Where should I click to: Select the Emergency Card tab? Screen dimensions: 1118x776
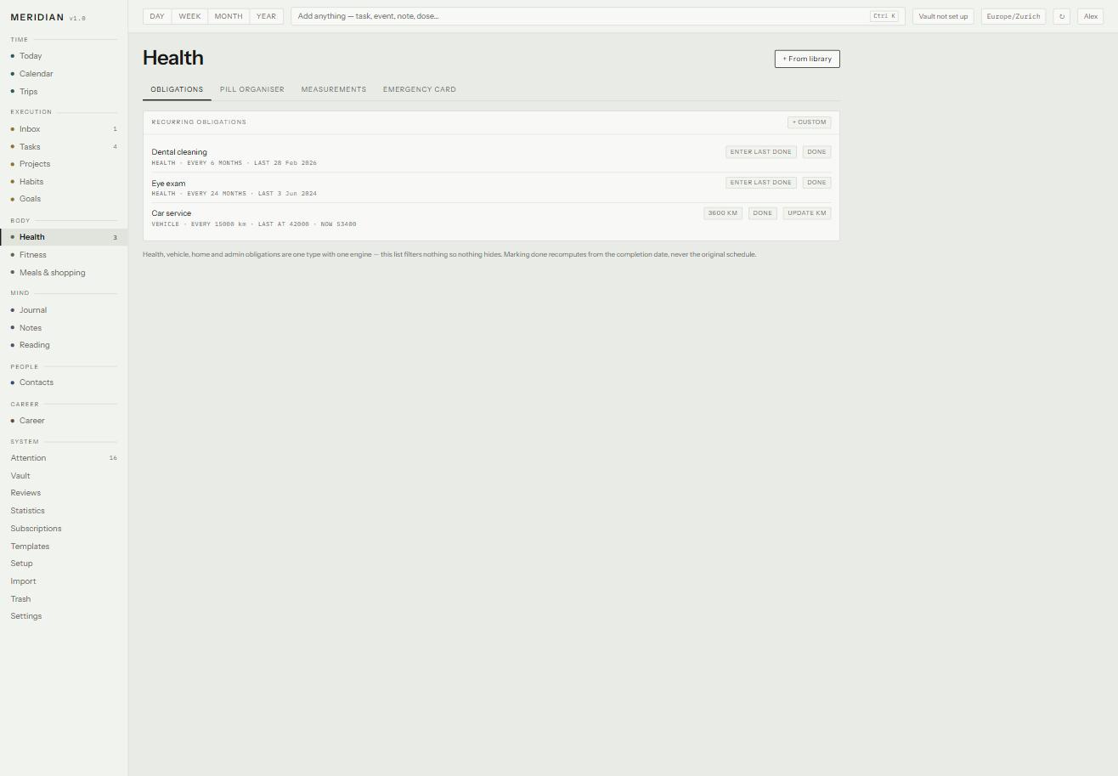420,89
